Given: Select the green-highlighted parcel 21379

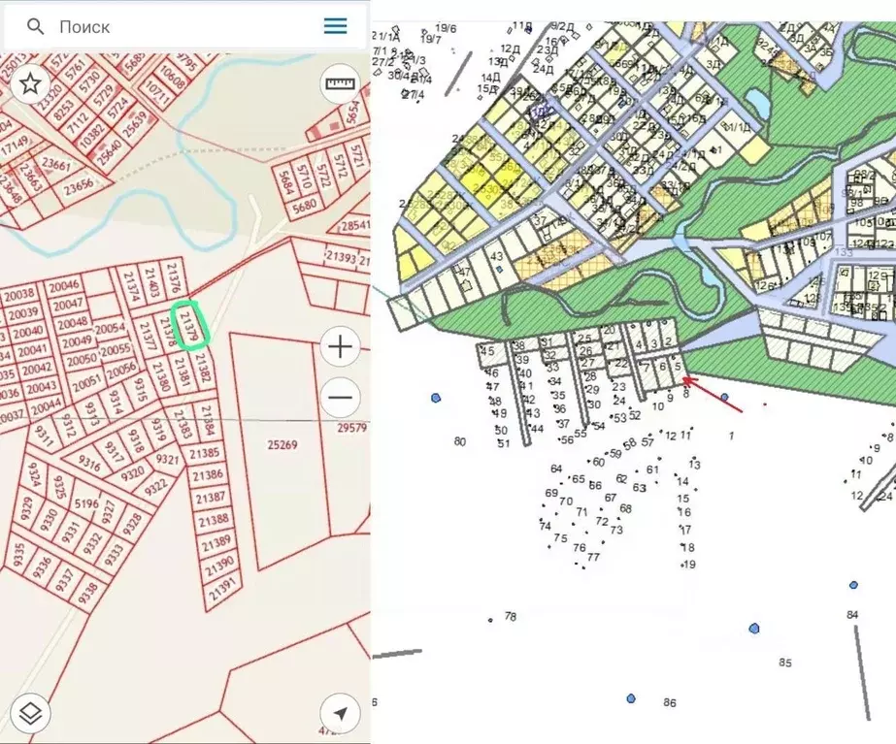Looking at the screenshot, I should click(x=191, y=323).
